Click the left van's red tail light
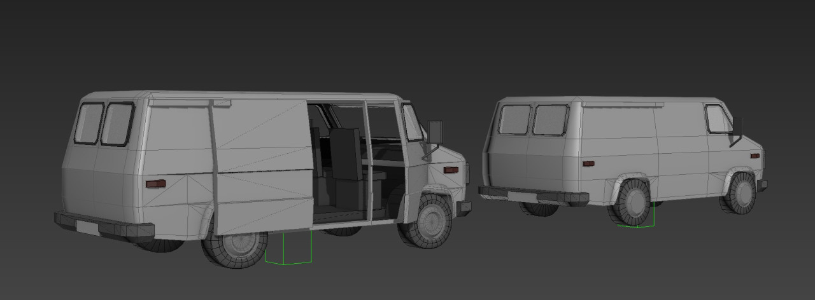 155,184
